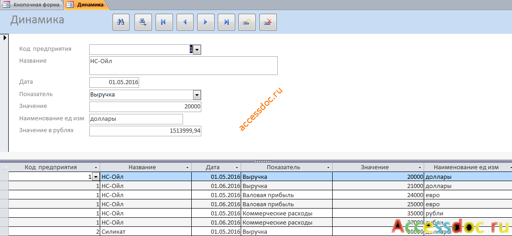Viewport: 512px width, 236px height.
Task: Open the dropdown in first datasheet row code cell
Action: pyautogui.click(x=96, y=177)
